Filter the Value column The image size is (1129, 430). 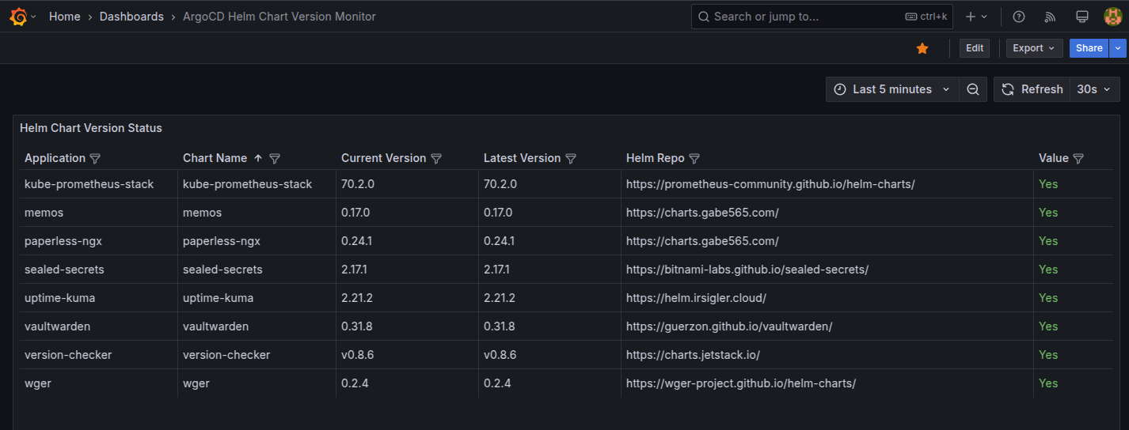tap(1078, 159)
